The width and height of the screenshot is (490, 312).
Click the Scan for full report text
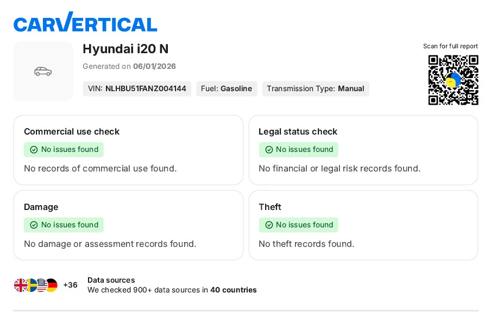pyautogui.click(x=450, y=46)
